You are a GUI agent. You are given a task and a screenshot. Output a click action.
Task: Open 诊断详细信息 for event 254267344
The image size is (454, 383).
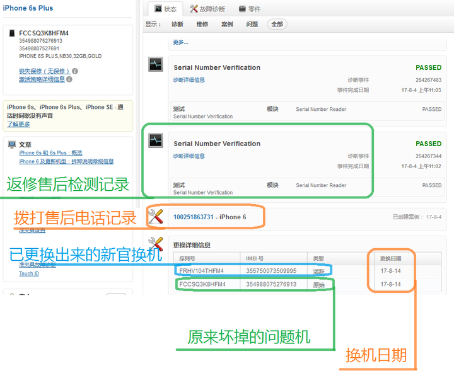click(x=189, y=156)
